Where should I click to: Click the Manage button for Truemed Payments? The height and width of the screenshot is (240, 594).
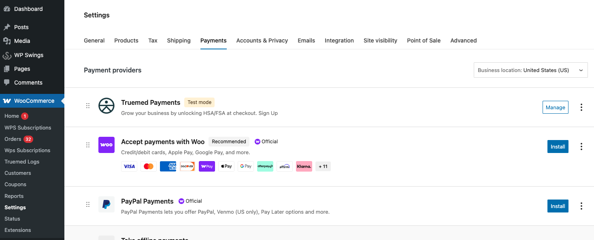coord(555,107)
